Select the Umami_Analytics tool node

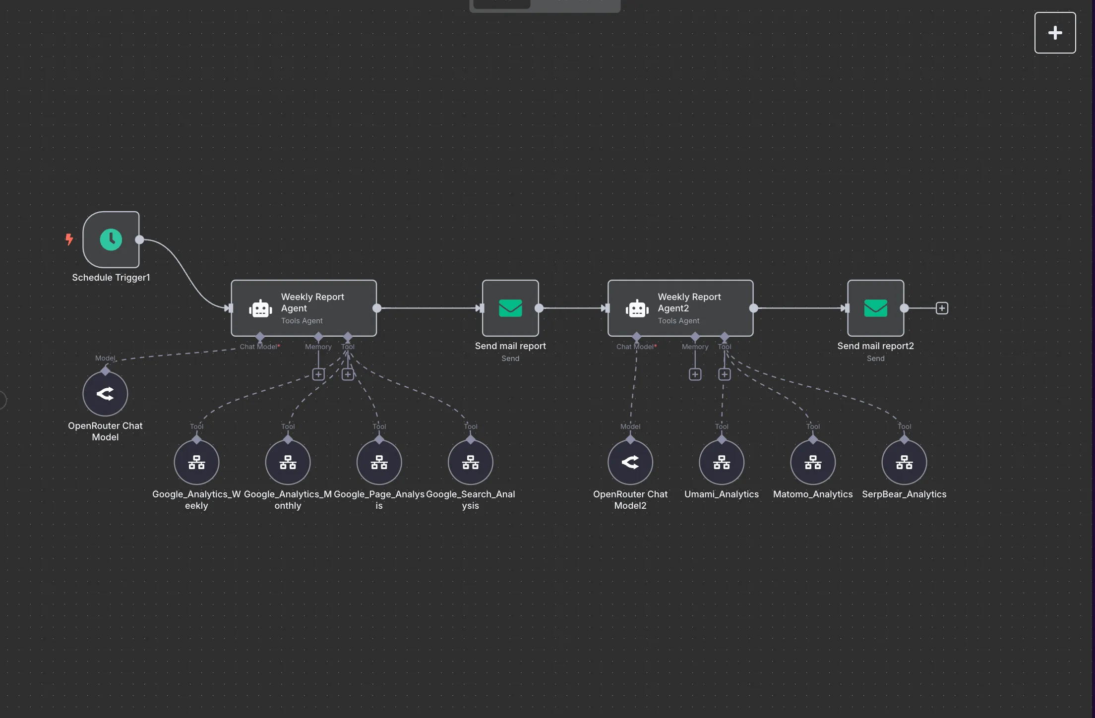[x=722, y=462]
